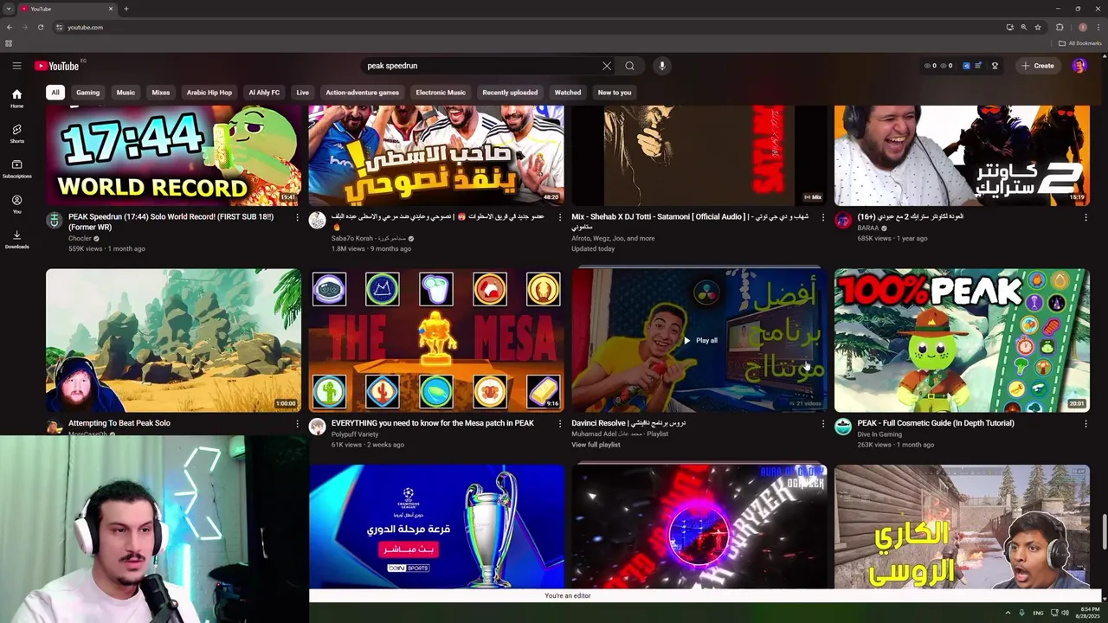Click the magnifier search button
Screen dimensions: 1108x623
[x=630, y=66]
